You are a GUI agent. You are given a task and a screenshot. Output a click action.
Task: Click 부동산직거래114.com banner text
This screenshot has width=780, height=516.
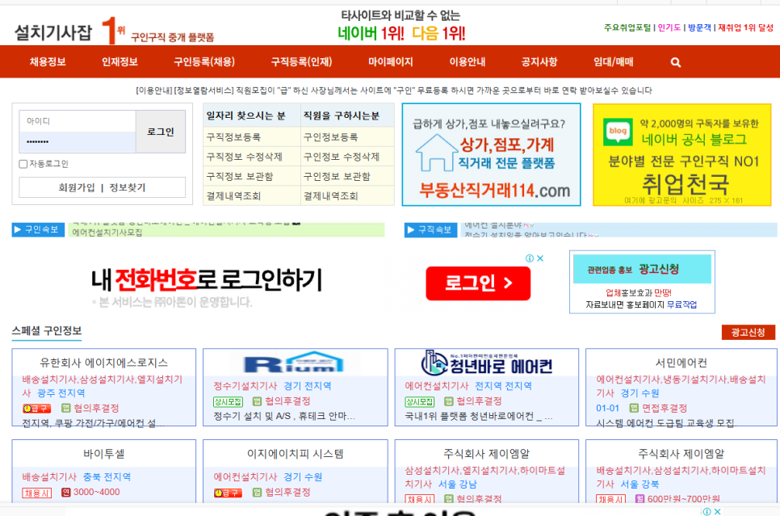pyautogui.click(x=494, y=191)
